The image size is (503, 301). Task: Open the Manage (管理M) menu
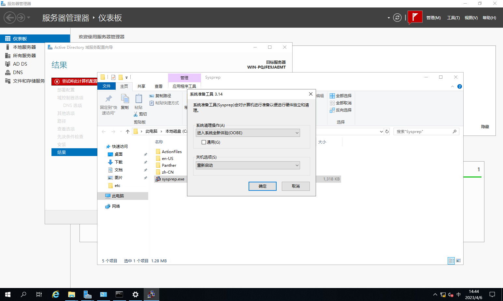tap(433, 18)
